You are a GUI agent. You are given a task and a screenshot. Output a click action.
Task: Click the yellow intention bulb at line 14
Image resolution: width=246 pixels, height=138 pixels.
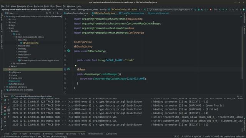tap(76, 66)
